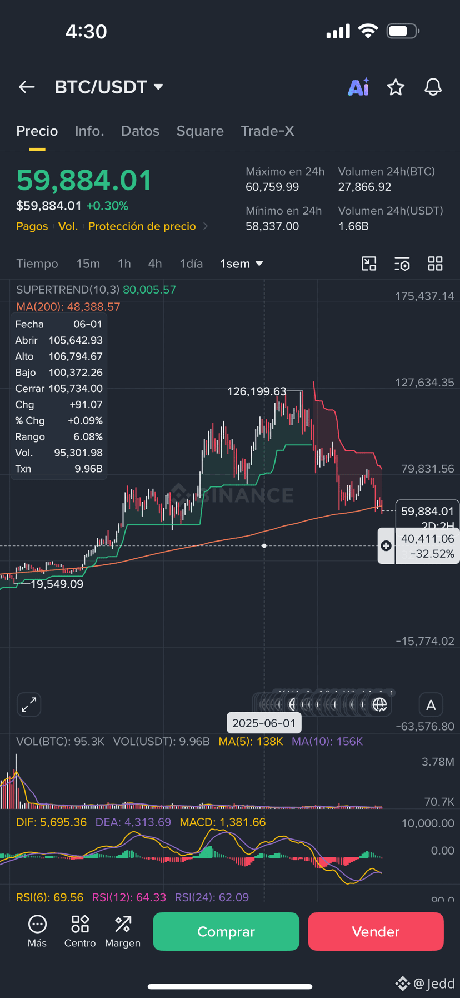Open the chart drawing tools icon
The height and width of the screenshot is (998, 460).
369,264
